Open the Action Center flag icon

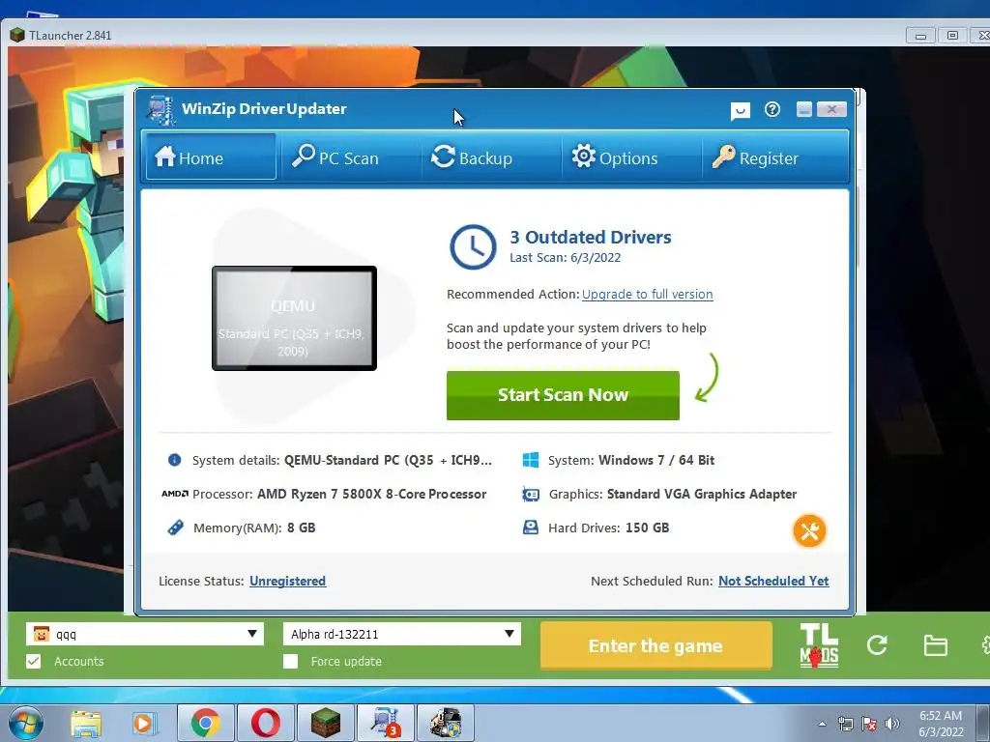(869, 724)
